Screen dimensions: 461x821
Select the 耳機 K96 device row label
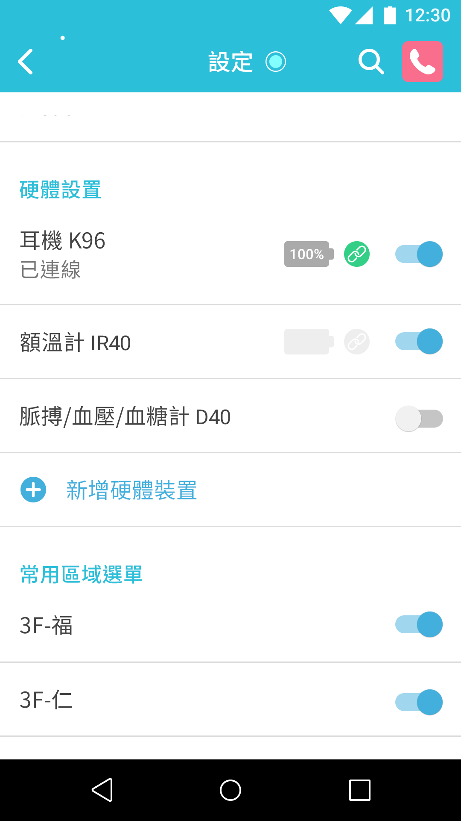point(63,241)
